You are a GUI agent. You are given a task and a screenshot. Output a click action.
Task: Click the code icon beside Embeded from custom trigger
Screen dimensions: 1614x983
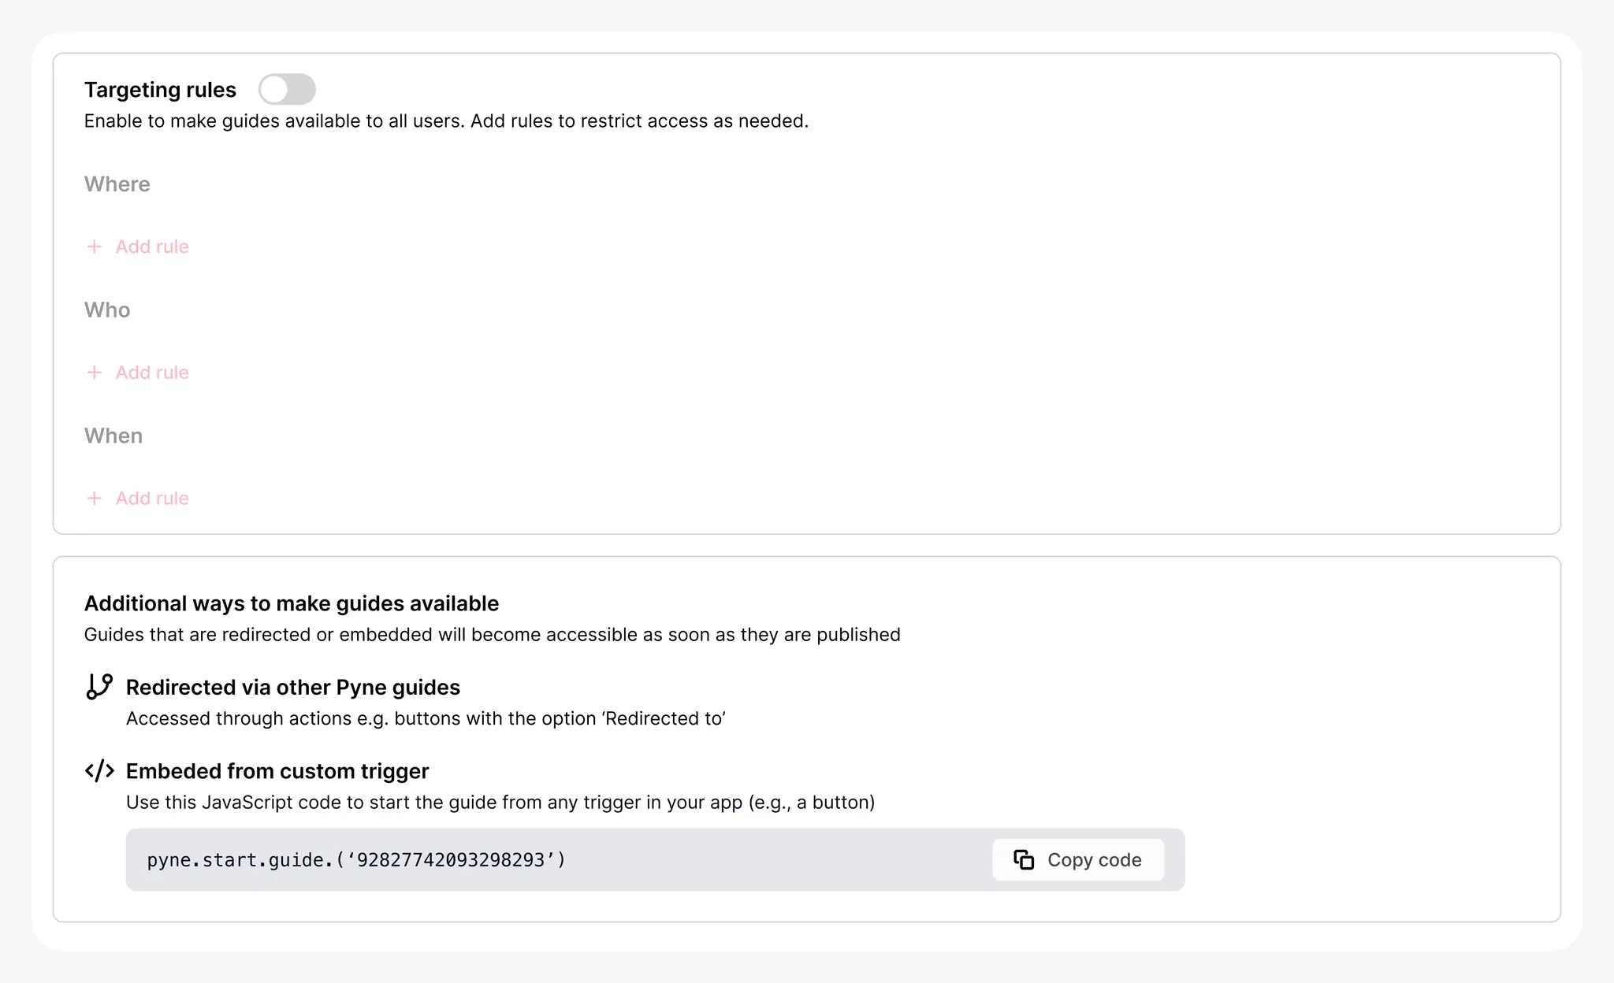[99, 771]
